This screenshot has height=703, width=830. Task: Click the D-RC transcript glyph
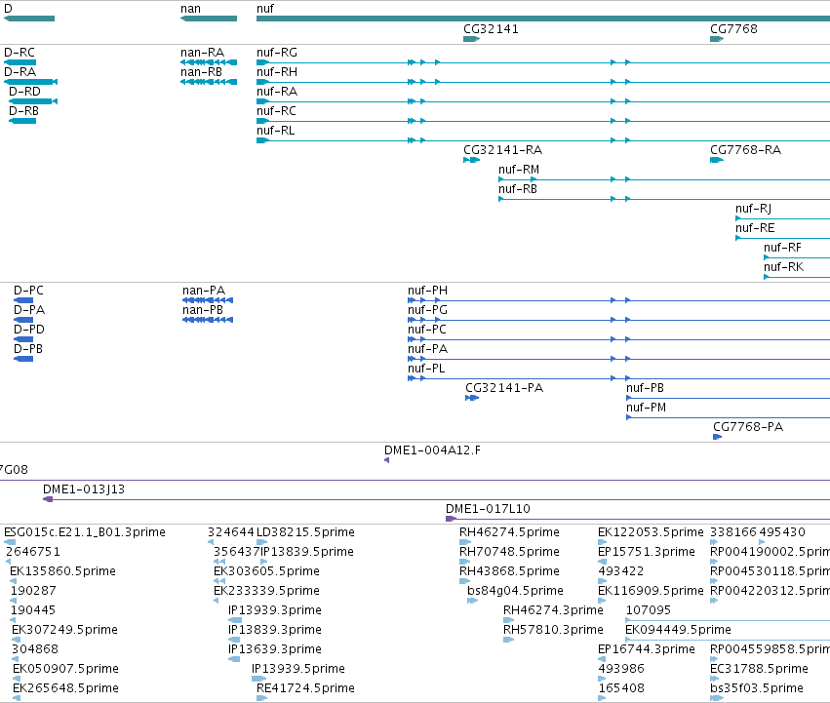[20, 62]
